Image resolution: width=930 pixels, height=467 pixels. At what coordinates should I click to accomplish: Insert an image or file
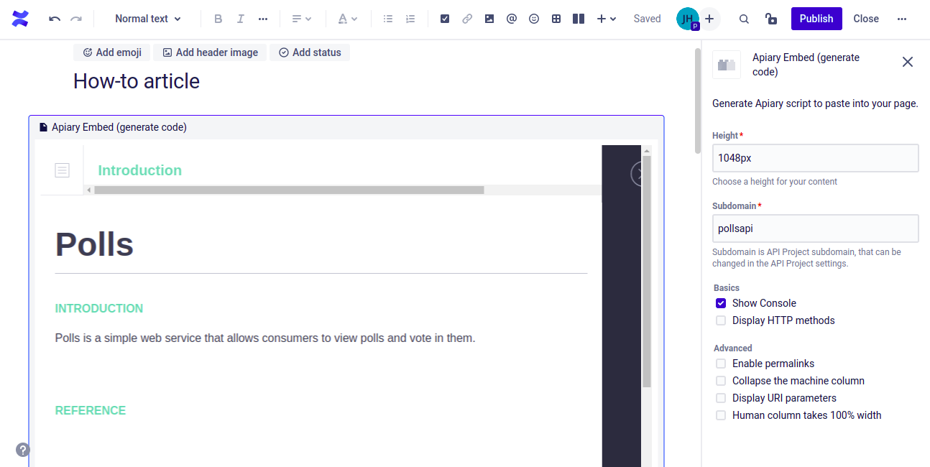pos(489,19)
